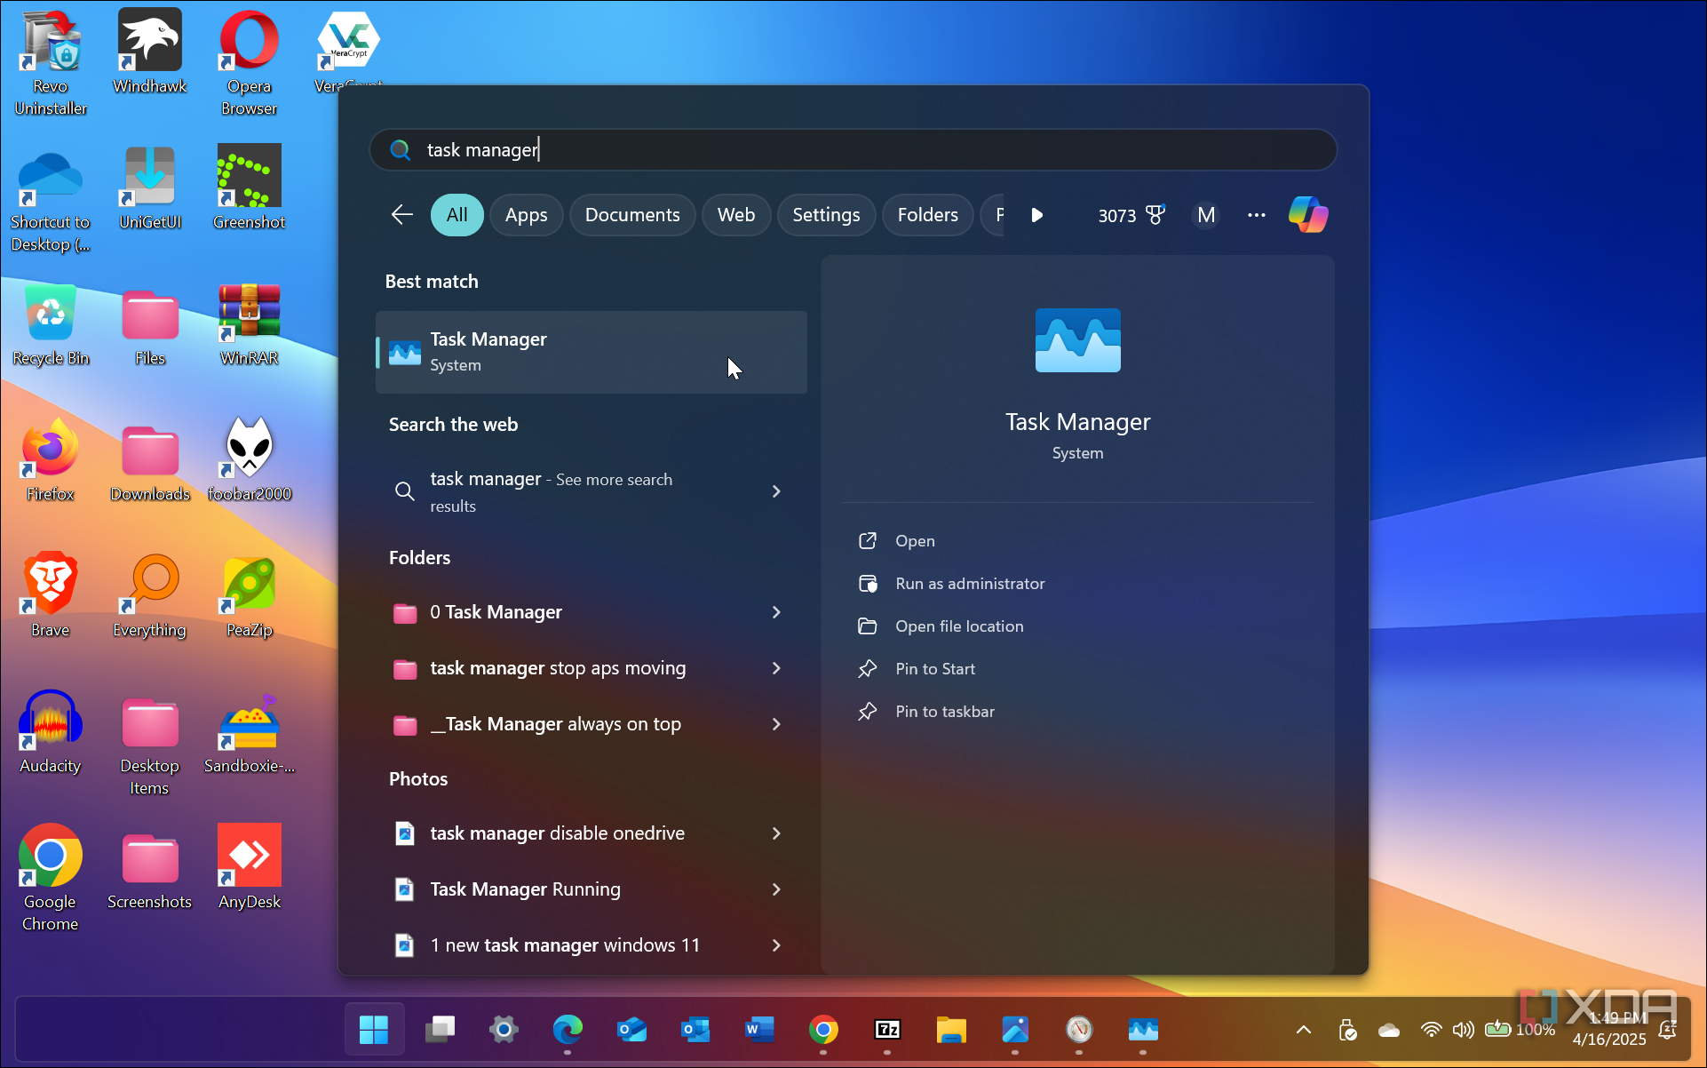Image resolution: width=1707 pixels, height=1068 pixels.
Task: Select Pin to taskbar
Action: click(x=945, y=712)
